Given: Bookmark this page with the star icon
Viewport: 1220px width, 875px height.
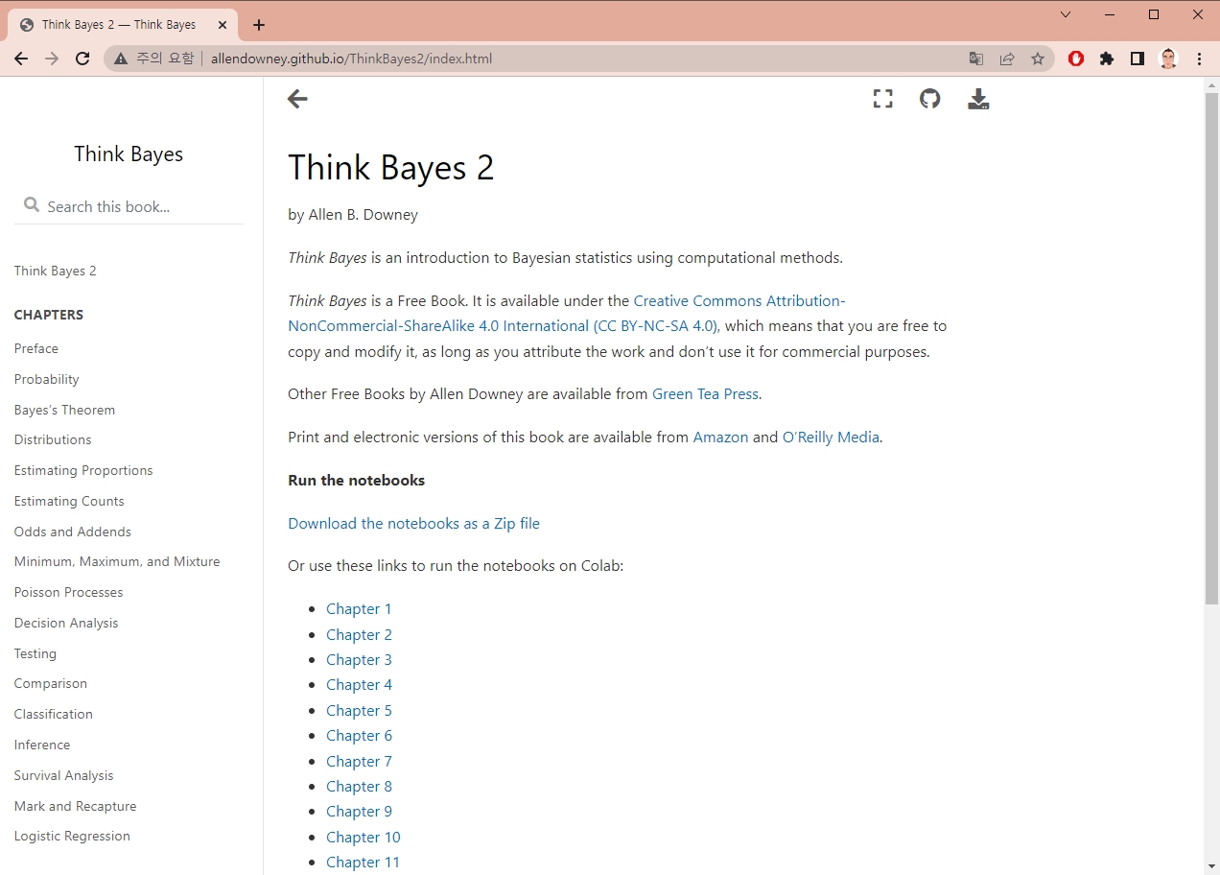Looking at the screenshot, I should tap(1038, 59).
